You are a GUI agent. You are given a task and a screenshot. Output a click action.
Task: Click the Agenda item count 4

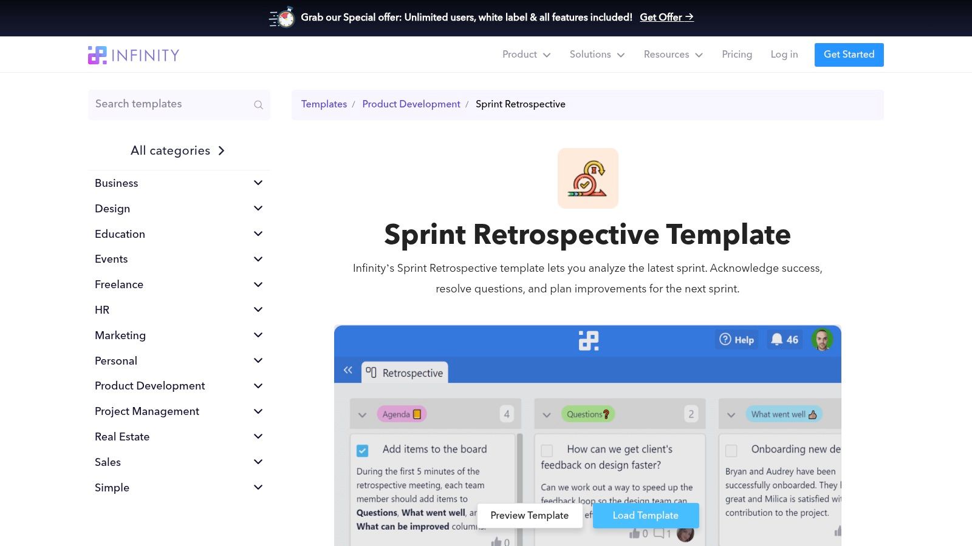tap(507, 414)
